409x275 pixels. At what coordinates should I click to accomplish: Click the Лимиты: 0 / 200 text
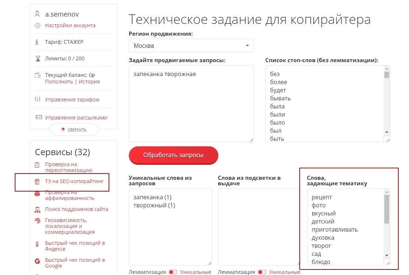click(65, 58)
